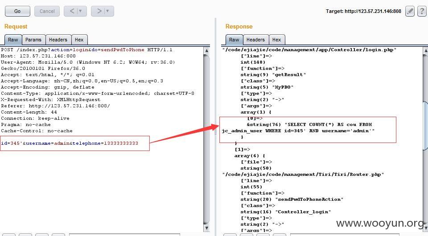The height and width of the screenshot is (236, 428).
Task: Switch to the Response Headers tab
Action: pos(255,40)
